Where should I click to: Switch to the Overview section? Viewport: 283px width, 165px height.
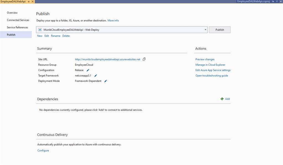coord(12,13)
